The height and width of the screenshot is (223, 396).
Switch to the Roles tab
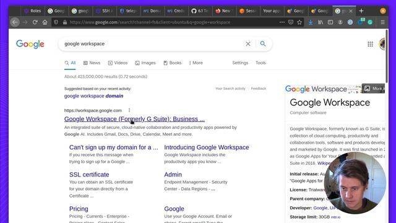pyautogui.click(x=32, y=11)
